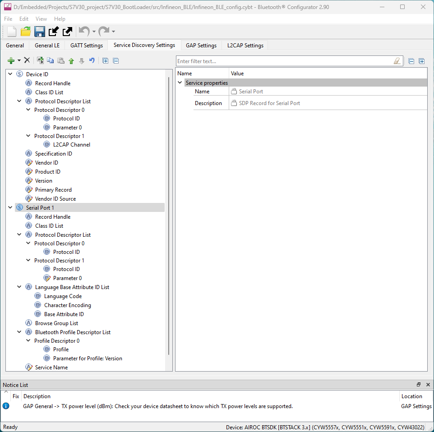Screen dimensions: 434x432
Task: Switch to the GATT Settings tab
Action: [x=87, y=46]
